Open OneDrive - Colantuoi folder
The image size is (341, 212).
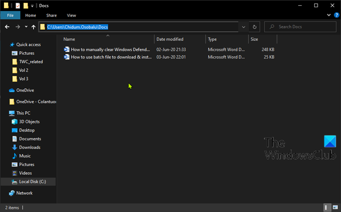pyautogui.click(x=36, y=102)
